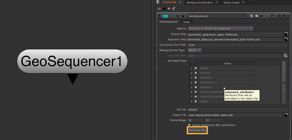
Task: Undo last change in GeoSequencer2 panel
Action: 262,16
